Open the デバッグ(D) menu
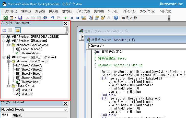Screen dimensions: 186x118 coord(83,11)
